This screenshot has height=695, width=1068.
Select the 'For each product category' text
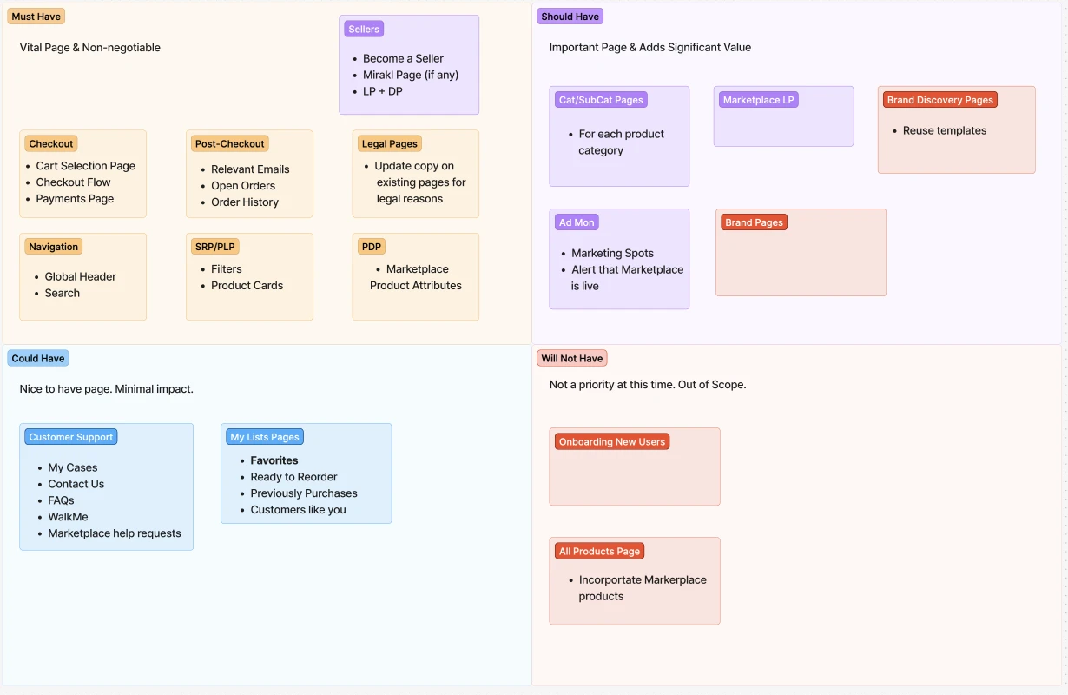622,142
